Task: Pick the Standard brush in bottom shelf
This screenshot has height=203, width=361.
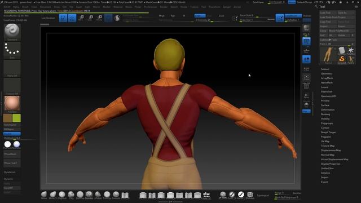Action: [x=89, y=195]
